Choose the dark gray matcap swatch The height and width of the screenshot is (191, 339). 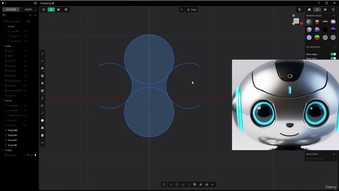point(309,22)
